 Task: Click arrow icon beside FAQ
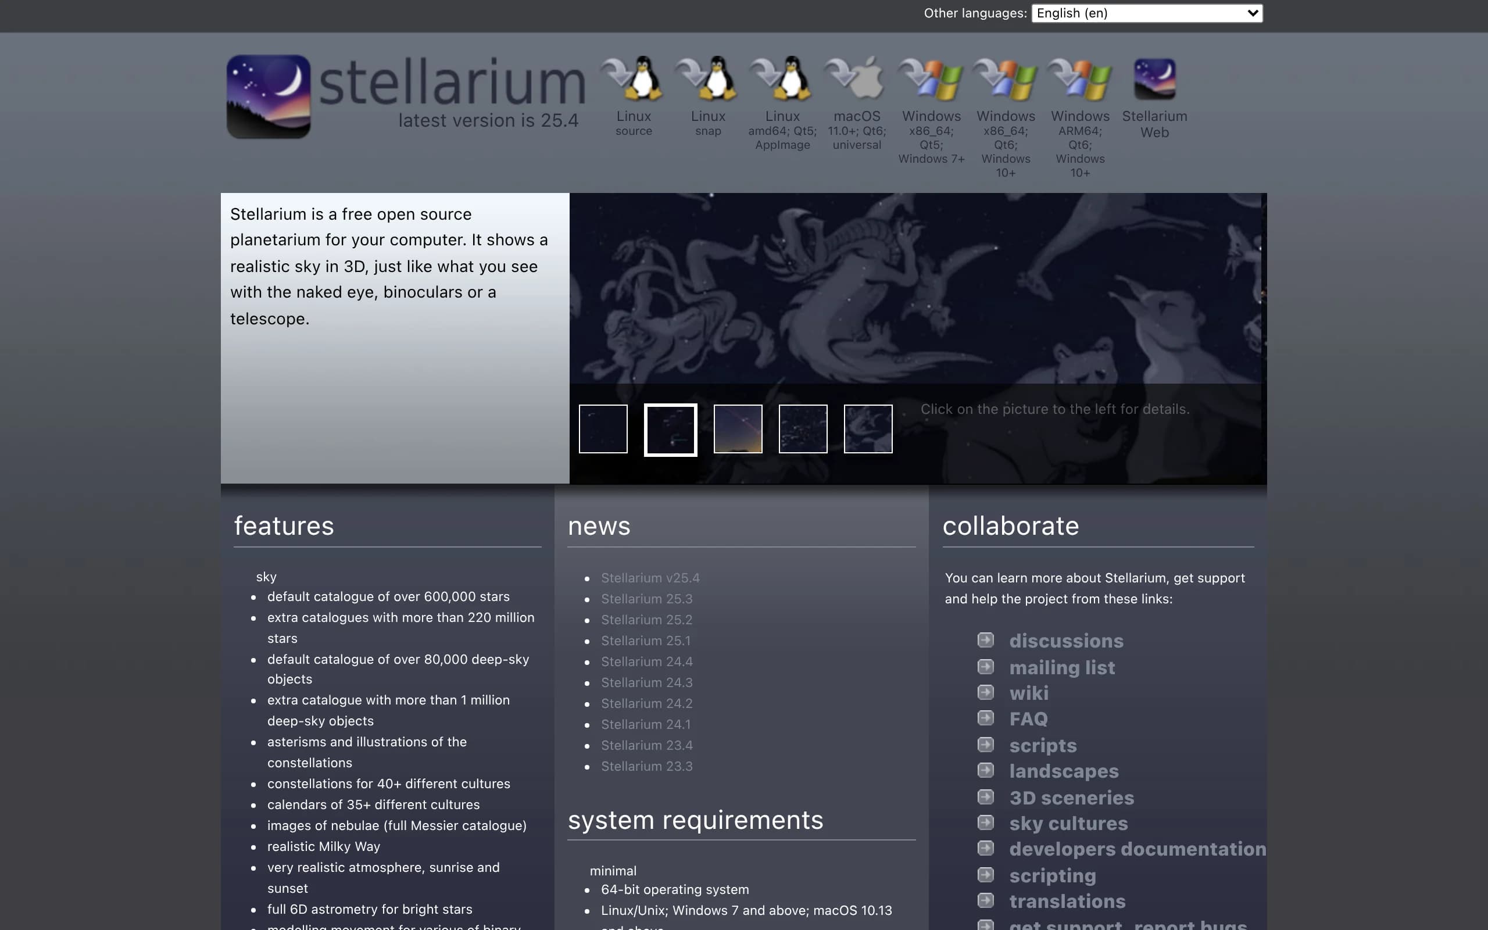pyautogui.click(x=986, y=718)
